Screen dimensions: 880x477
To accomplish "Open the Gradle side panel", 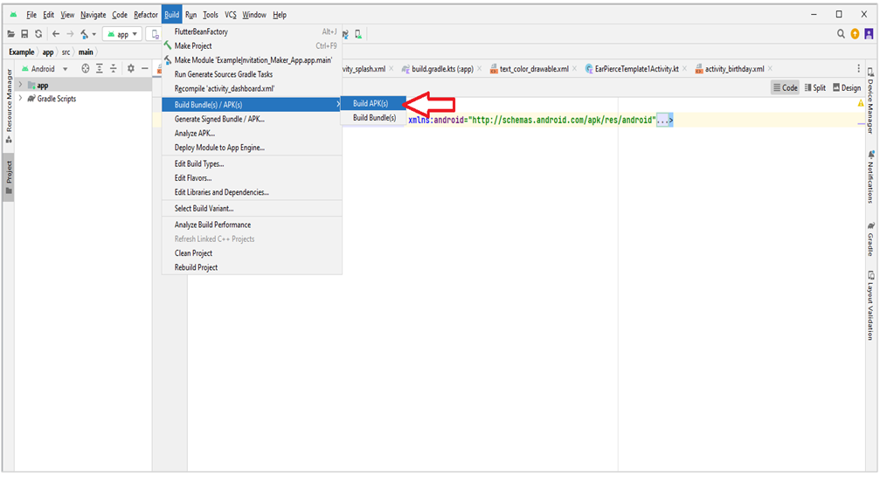I will [870, 239].
